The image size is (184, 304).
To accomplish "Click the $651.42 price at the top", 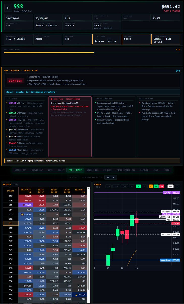I will coord(171,7).
